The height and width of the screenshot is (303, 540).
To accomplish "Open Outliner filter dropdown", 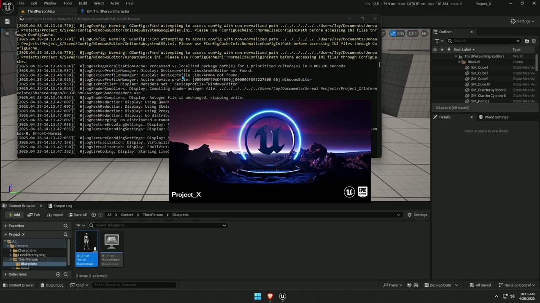I will click(x=439, y=41).
